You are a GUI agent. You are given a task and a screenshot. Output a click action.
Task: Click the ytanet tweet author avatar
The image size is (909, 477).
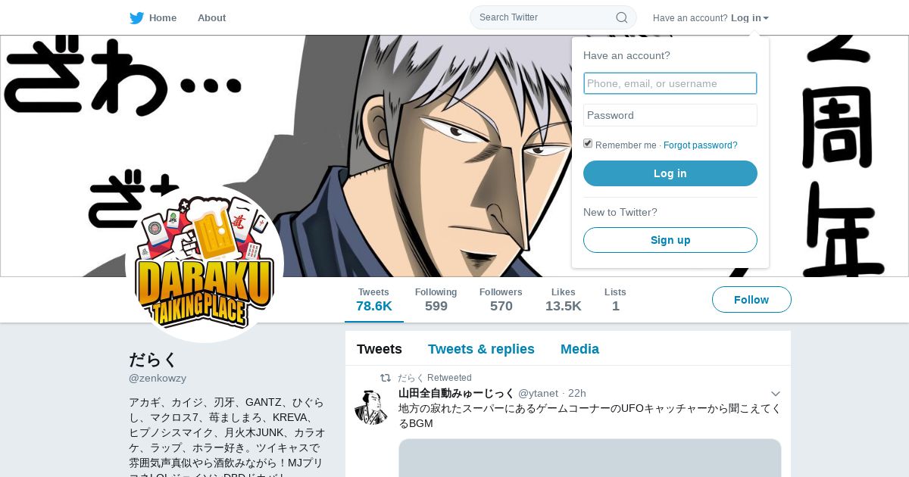[x=371, y=407]
